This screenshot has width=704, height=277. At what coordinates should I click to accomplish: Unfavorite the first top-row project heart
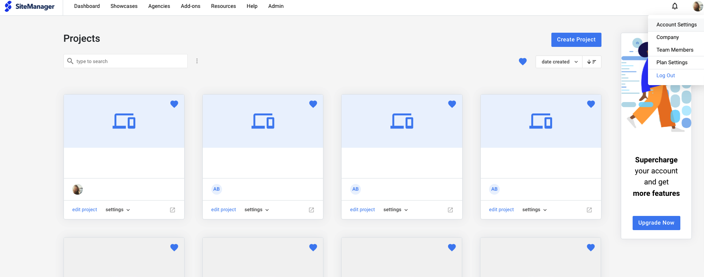[x=174, y=104]
